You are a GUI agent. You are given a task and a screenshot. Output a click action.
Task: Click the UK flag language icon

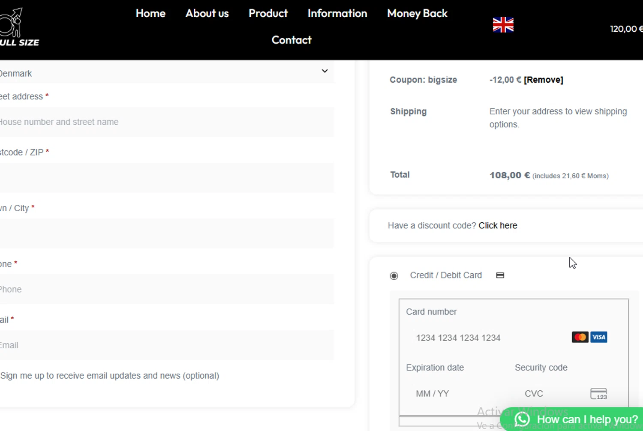click(x=503, y=25)
